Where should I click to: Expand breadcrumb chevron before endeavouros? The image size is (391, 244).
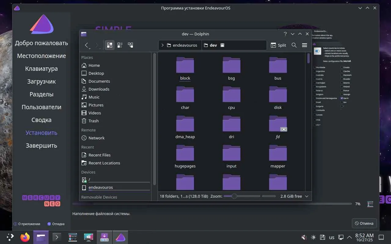(163, 45)
